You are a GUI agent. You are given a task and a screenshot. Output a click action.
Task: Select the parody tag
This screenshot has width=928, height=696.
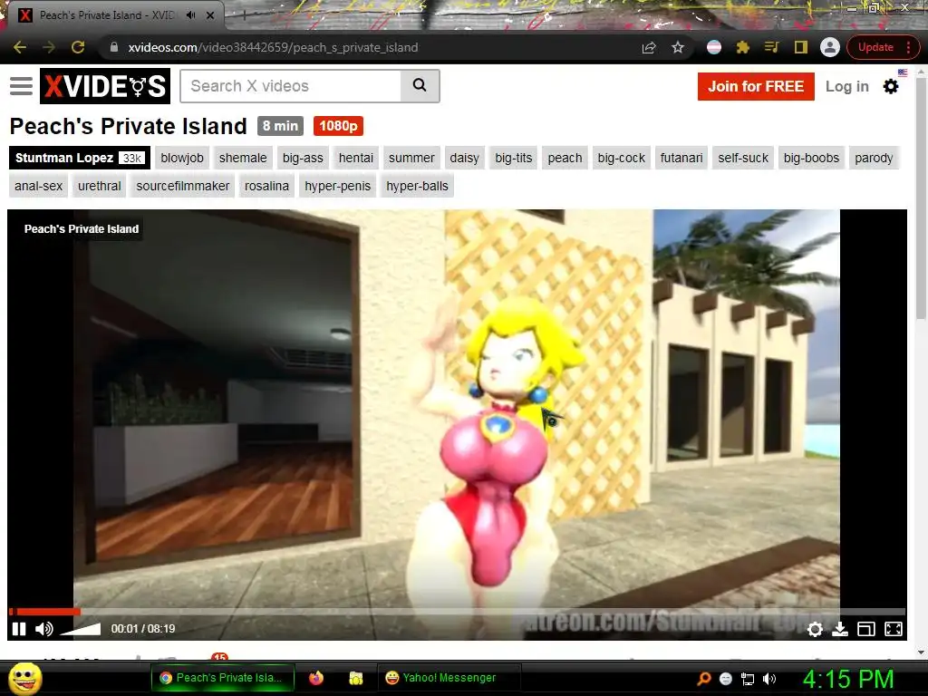click(x=874, y=158)
